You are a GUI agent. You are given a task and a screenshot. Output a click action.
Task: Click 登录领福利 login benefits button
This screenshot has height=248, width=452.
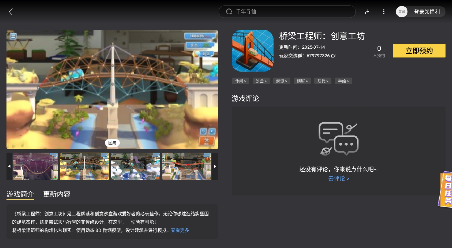[x=427, y=12]
